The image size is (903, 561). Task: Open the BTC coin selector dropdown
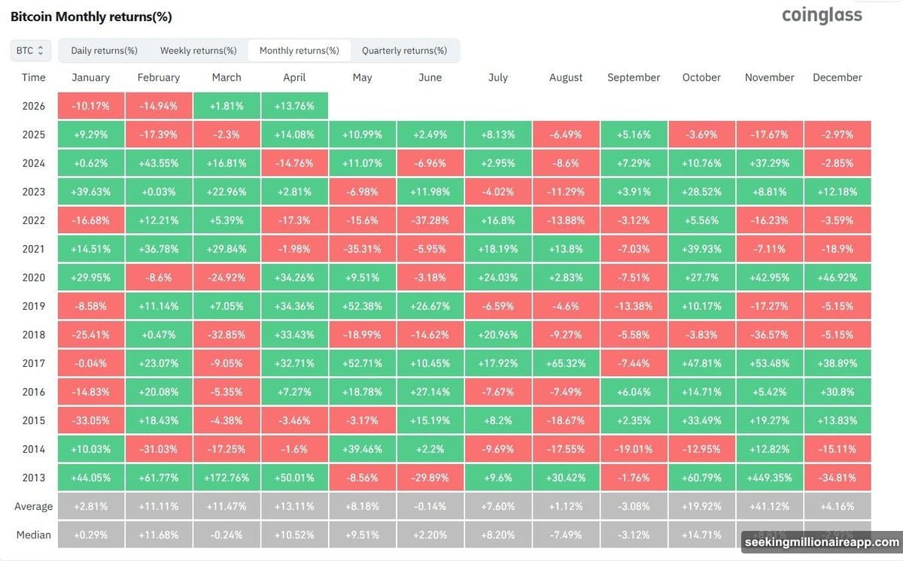(x=30, y=50)
